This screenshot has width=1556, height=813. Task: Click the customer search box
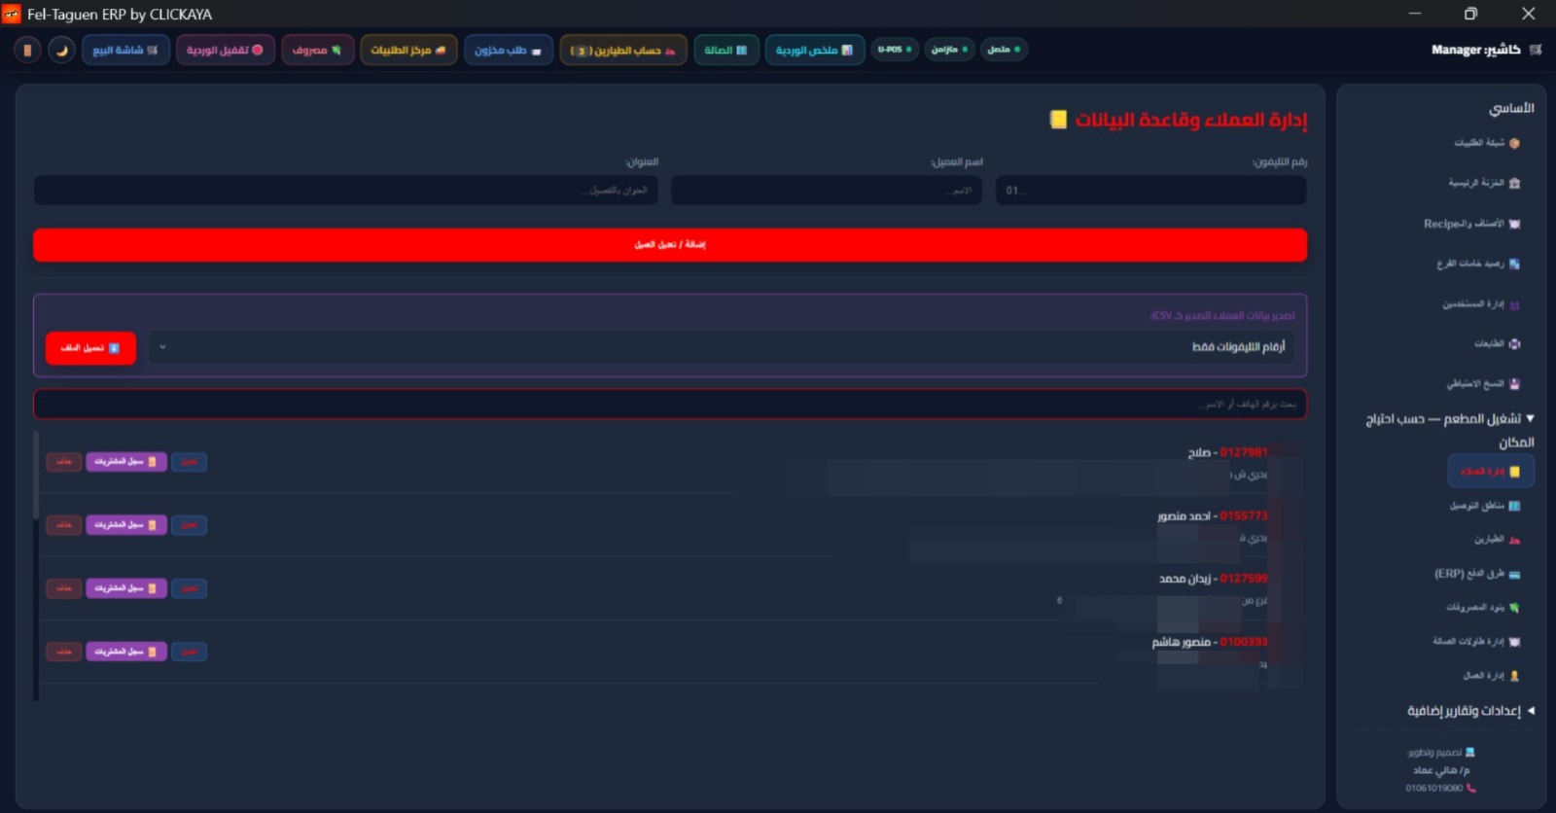tap(670, 404)
